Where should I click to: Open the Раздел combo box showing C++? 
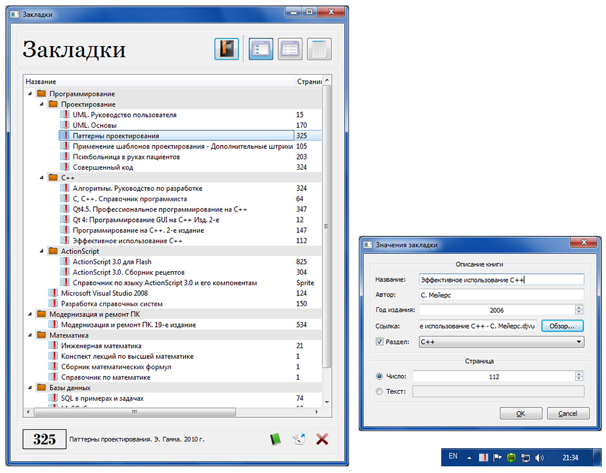(x=501, y=341)
